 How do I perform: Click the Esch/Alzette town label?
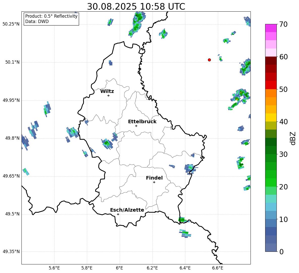(127, 210)
